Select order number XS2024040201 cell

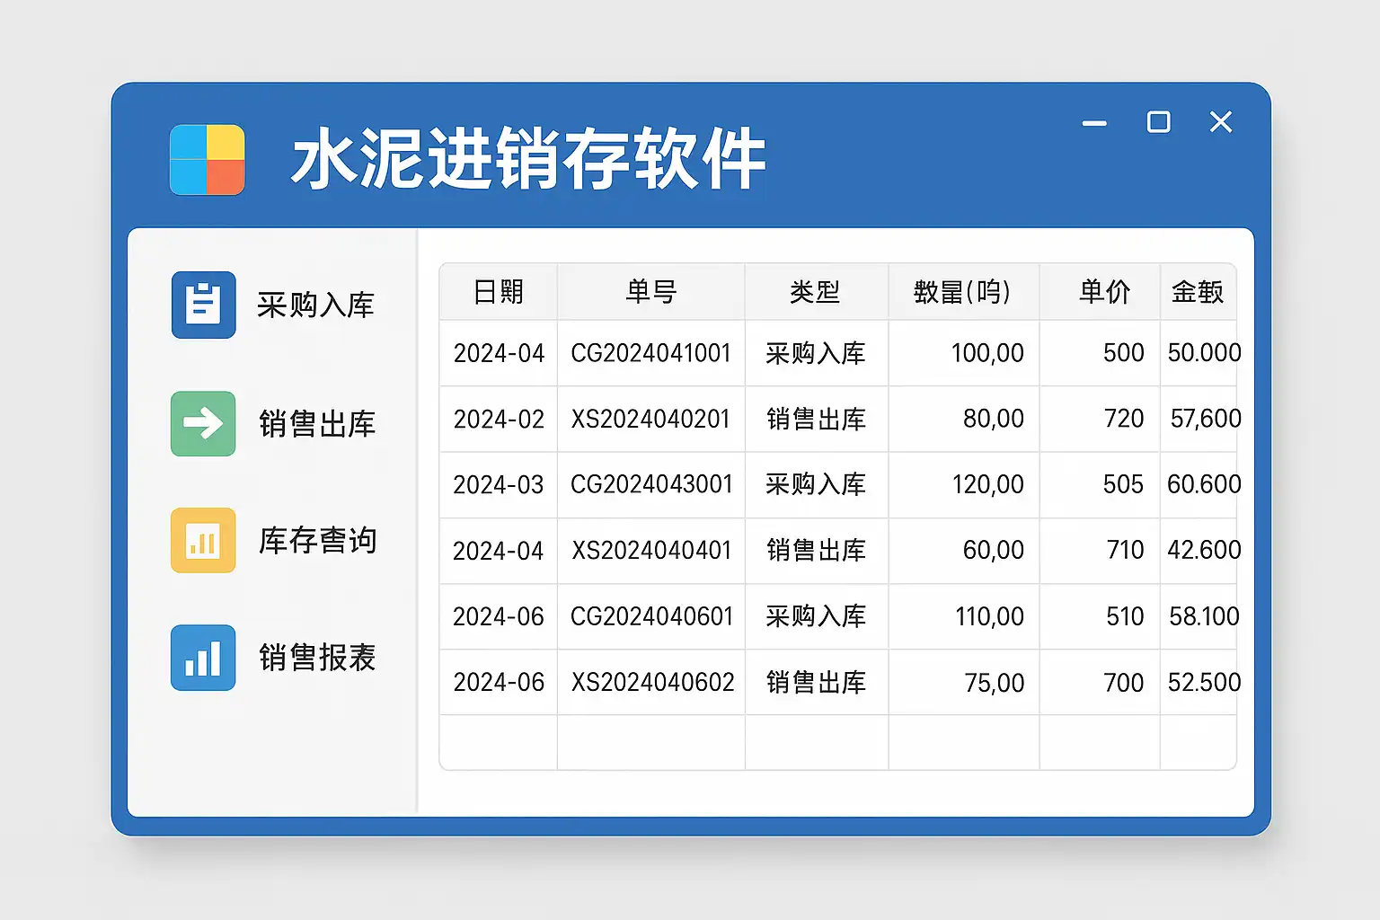point(651,419)
